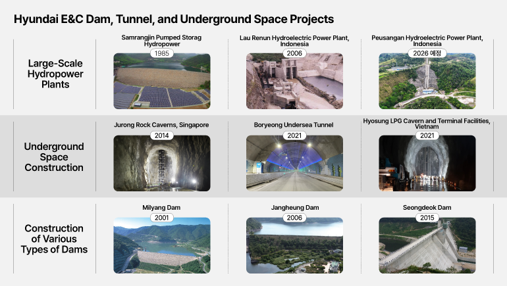Select the 'Underground Space Construction' row label
Viewport: 507px width, 286px height.
click(54, 157)
